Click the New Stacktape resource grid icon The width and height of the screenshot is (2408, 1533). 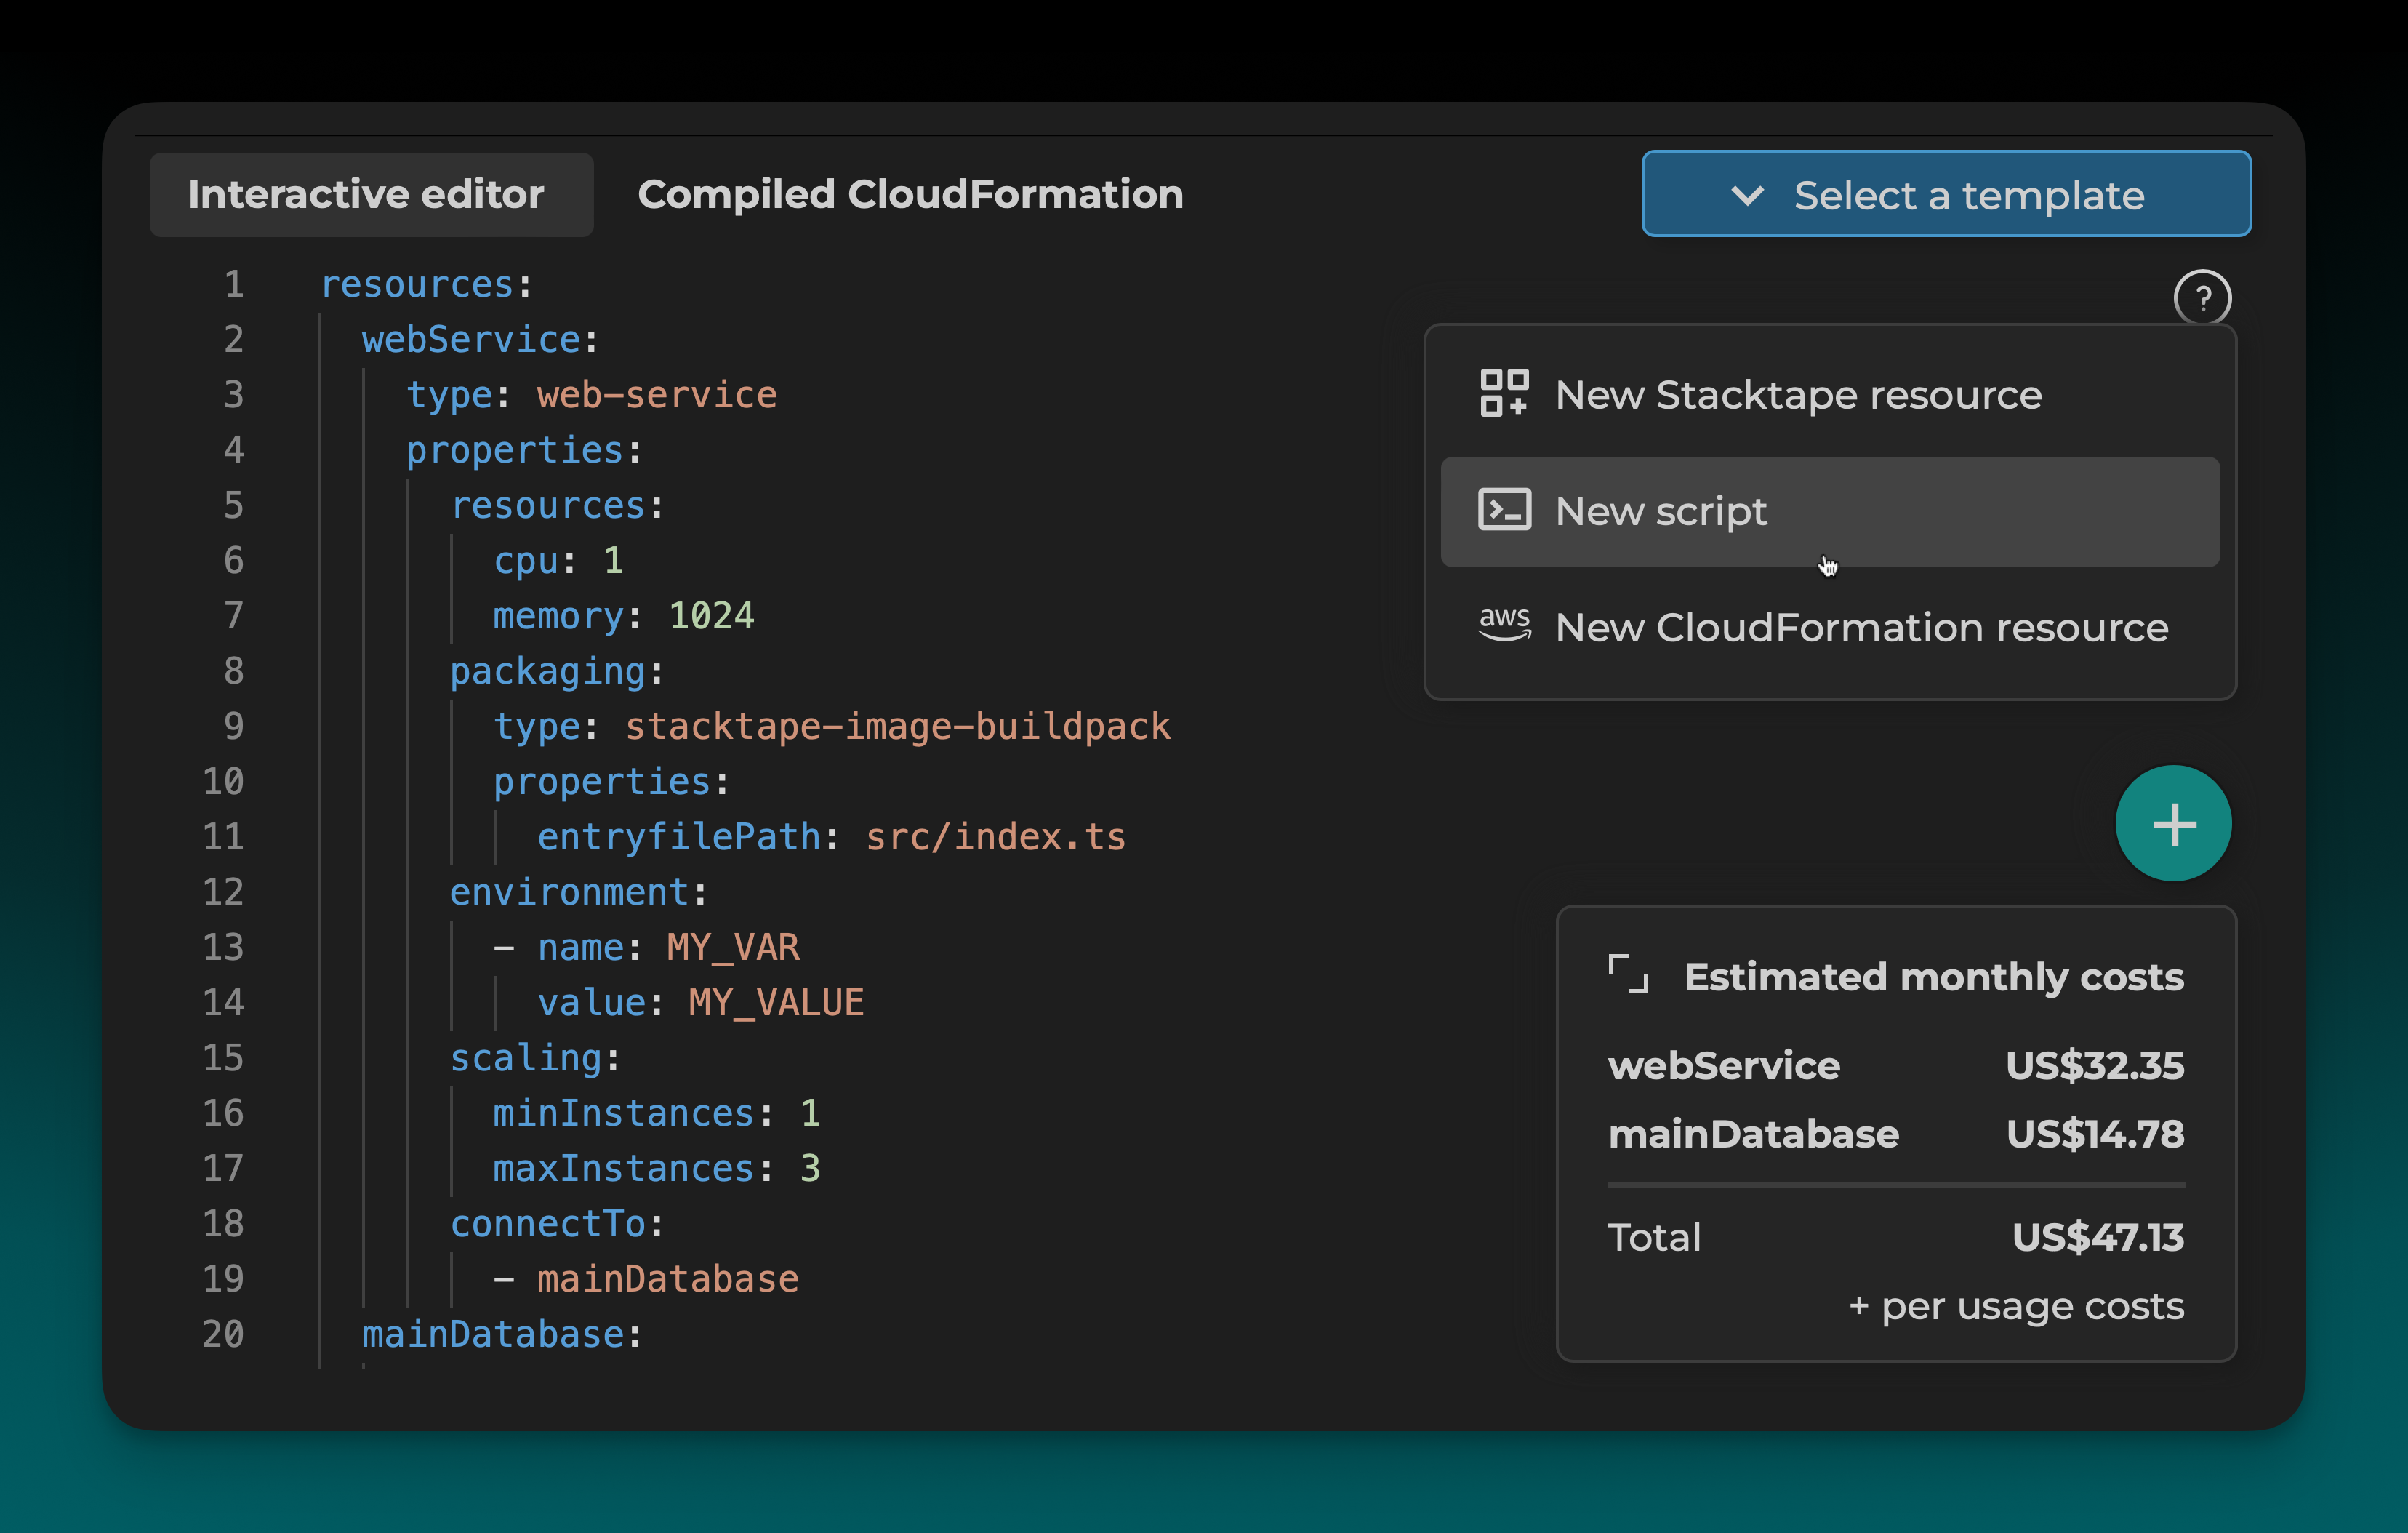[1504, 393]
